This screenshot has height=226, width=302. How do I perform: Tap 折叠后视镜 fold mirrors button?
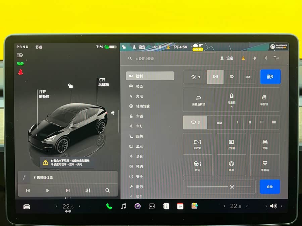point(199,100)
